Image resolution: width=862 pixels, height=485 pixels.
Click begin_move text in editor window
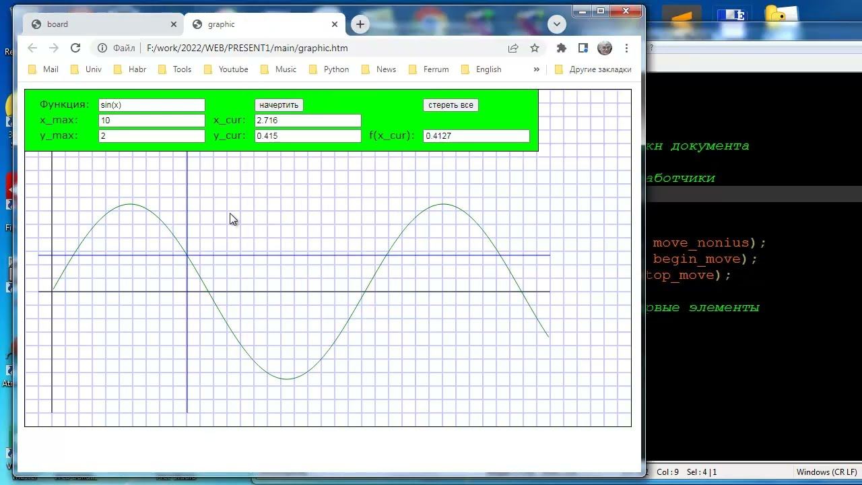697,259
